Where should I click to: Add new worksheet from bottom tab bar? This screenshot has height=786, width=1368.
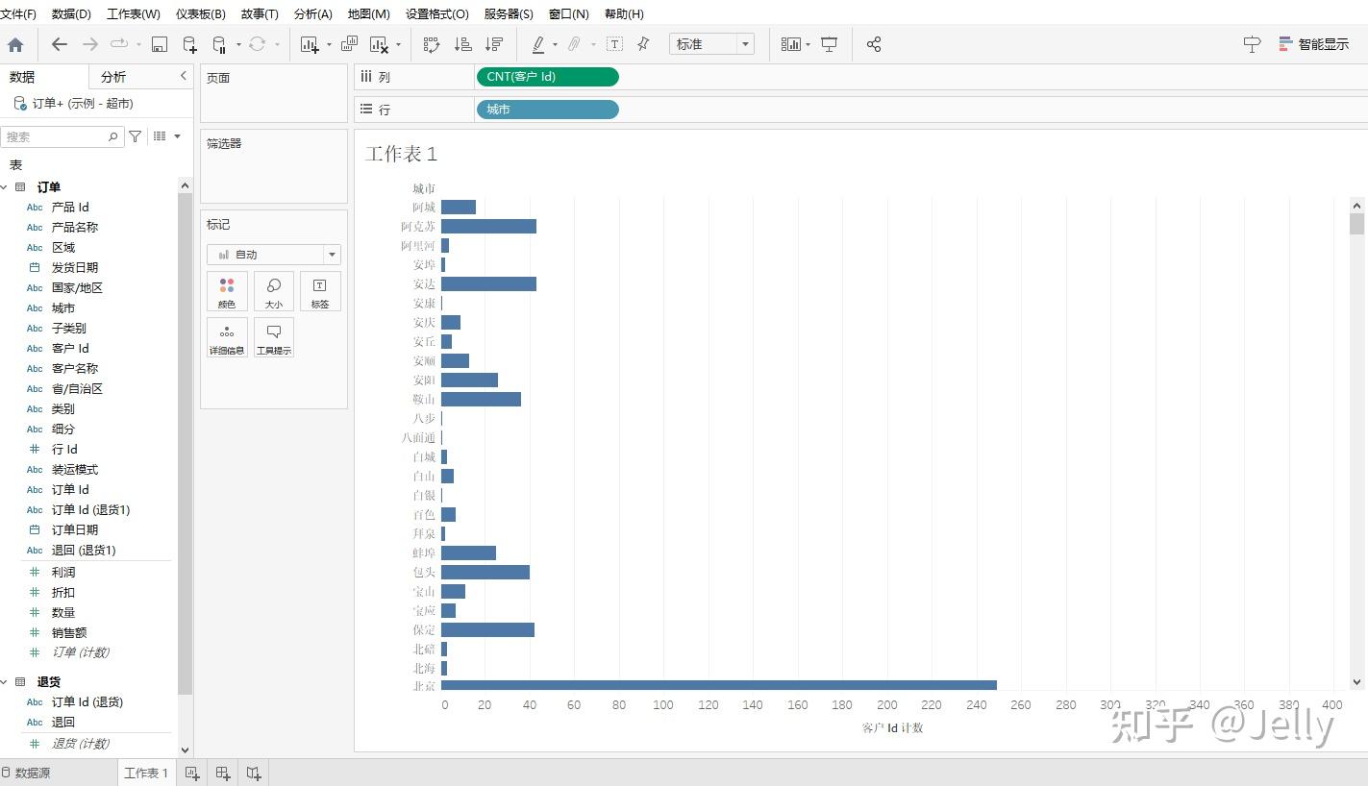[x=192, y=773]
